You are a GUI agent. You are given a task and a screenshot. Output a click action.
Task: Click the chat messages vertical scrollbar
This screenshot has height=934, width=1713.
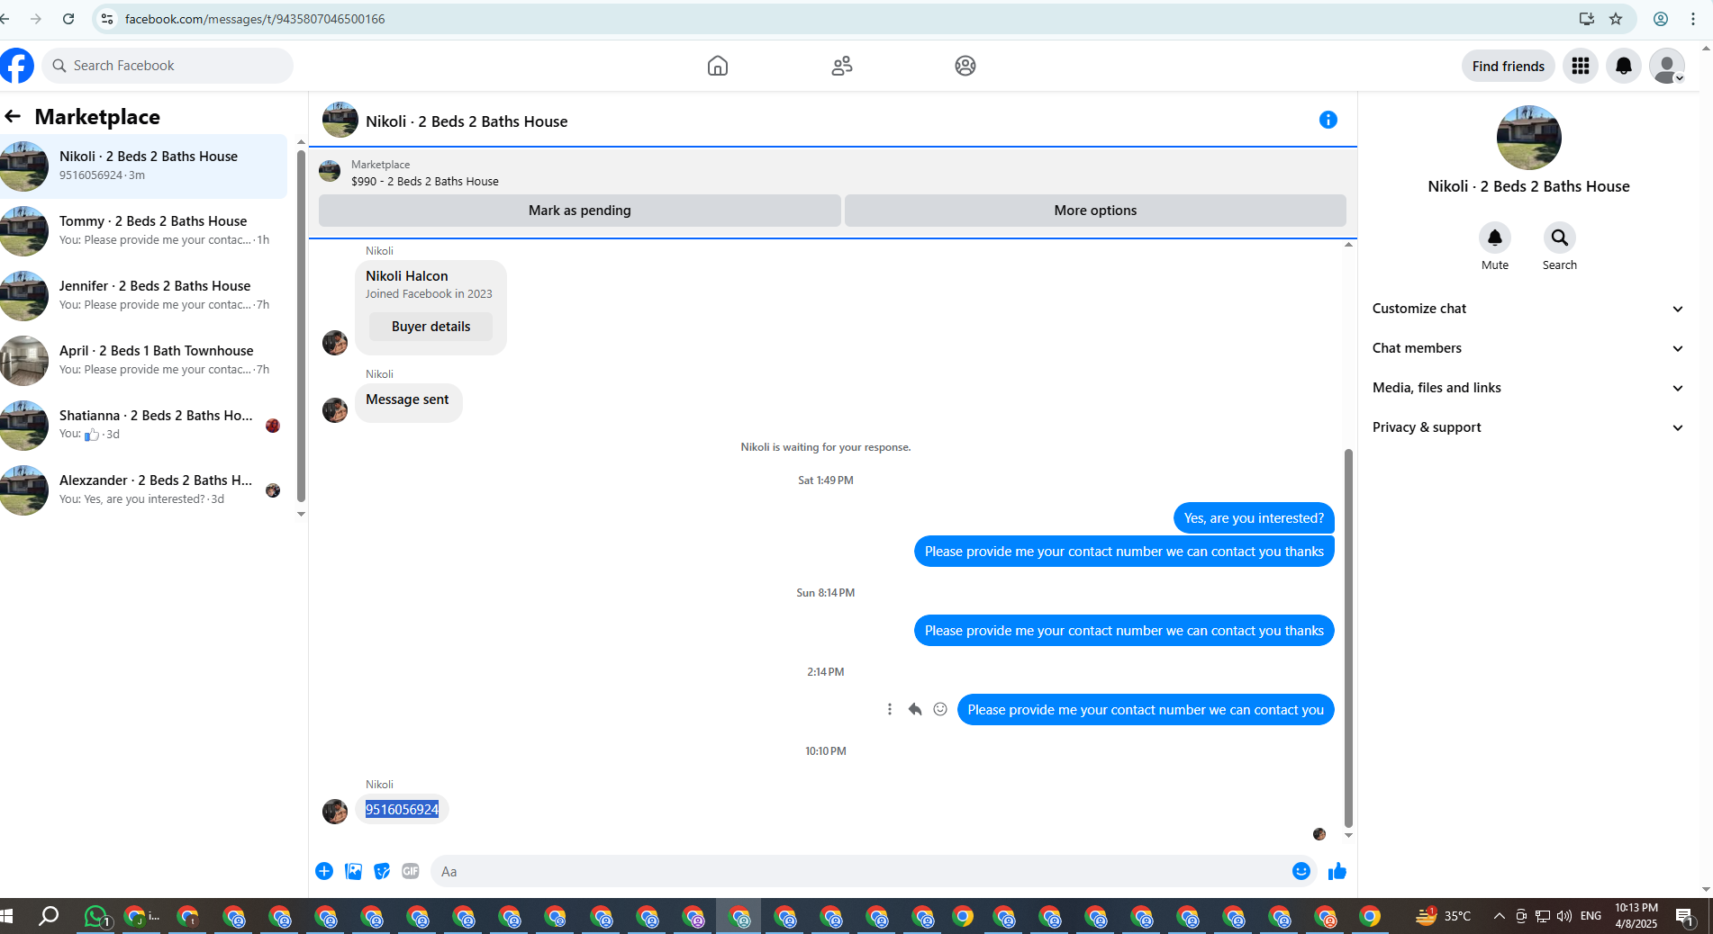pyautogui.click(x=1348, y=637)
